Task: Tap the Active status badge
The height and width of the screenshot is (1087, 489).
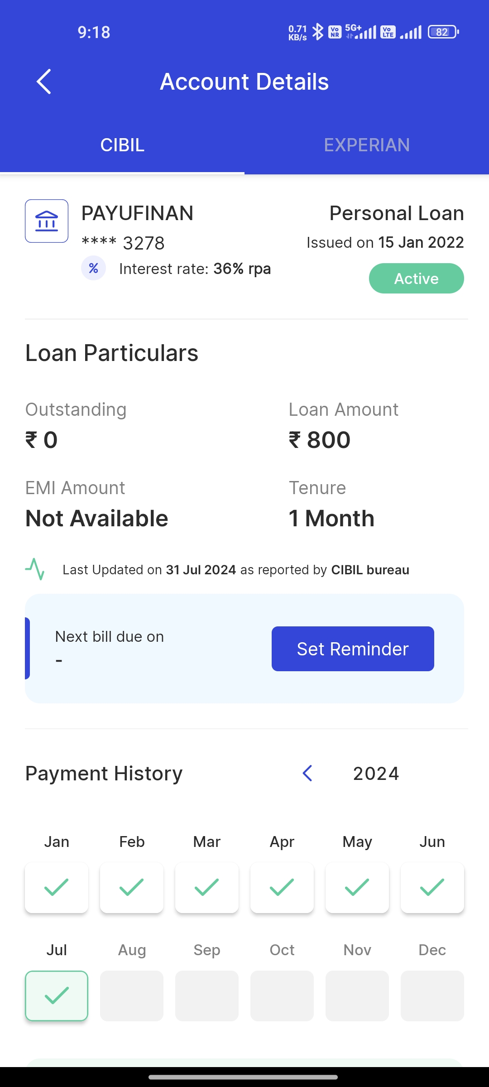Action: (416, 278)
